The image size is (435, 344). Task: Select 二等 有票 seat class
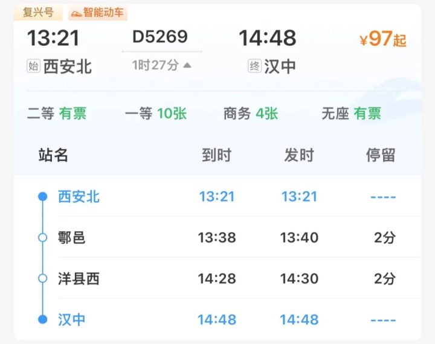coord(57,113)
